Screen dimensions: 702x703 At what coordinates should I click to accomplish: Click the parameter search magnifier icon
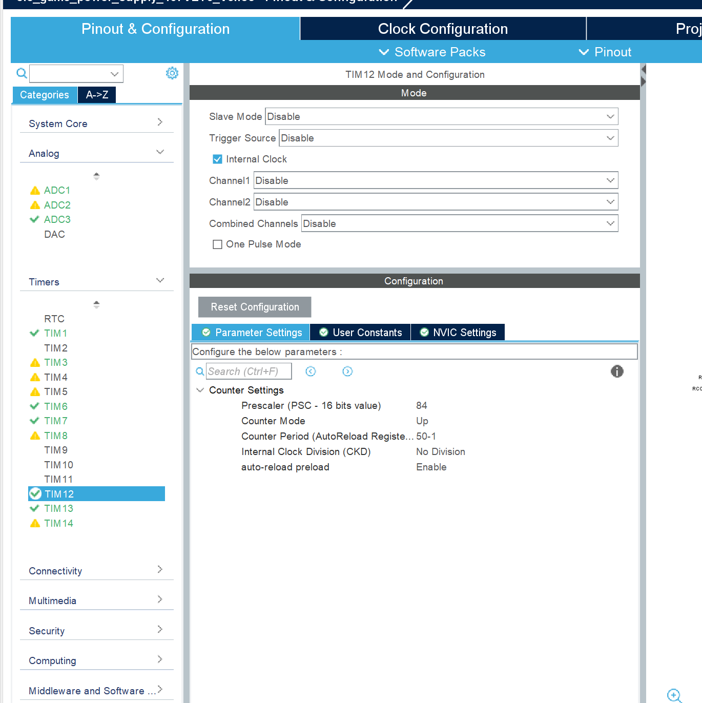point(200,371)
